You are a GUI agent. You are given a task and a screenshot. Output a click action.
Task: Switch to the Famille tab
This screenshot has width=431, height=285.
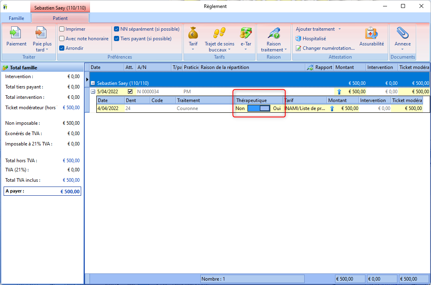pos(16,18)
